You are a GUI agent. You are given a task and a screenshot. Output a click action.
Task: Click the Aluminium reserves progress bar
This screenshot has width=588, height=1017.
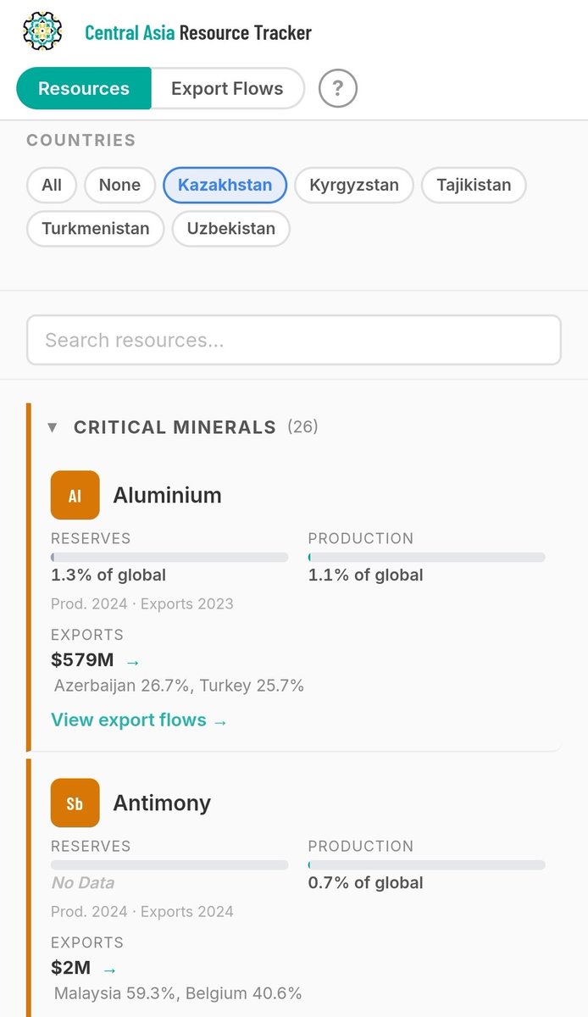(x=169, y=558)
